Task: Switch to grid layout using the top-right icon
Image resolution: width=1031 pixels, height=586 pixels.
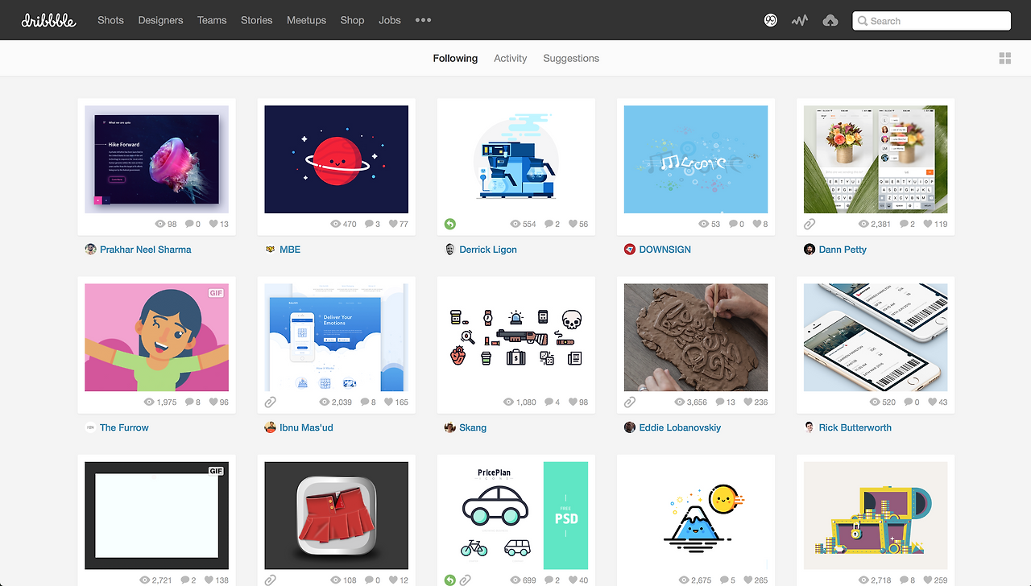Action: [1004, 58]
